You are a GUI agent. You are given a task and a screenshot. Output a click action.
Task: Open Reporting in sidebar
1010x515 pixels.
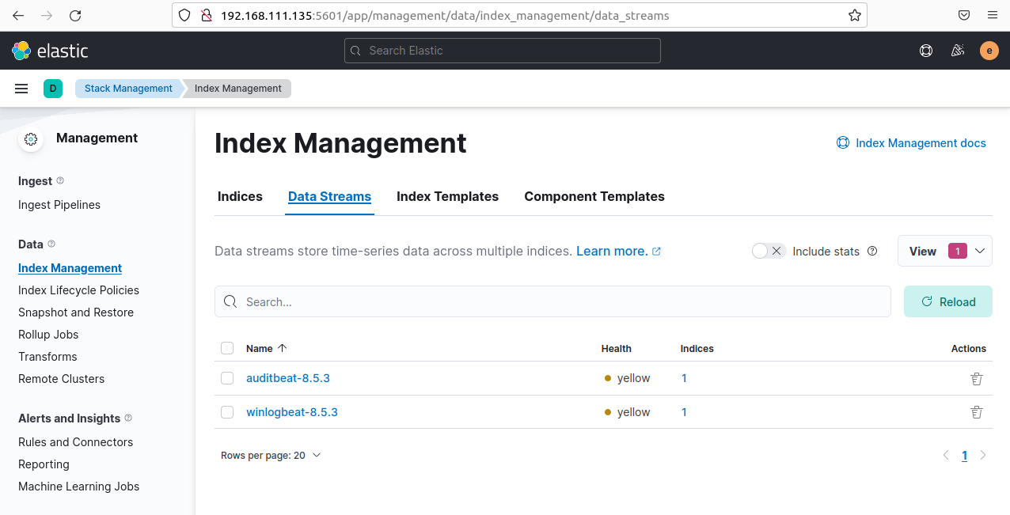point(44,464)
